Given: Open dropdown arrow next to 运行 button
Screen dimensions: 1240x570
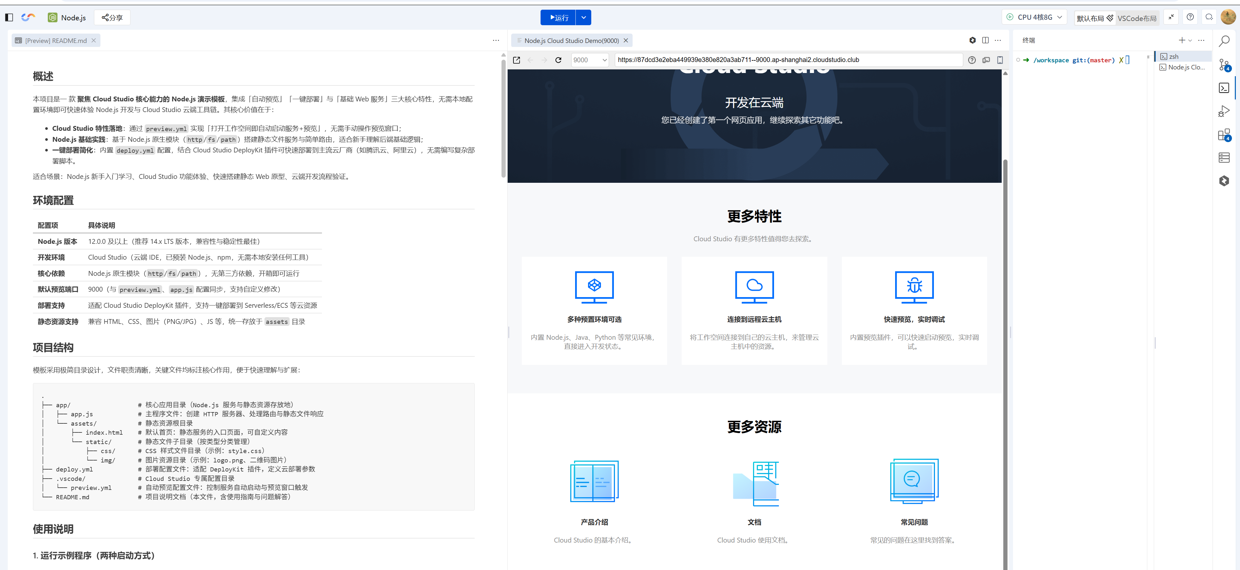Looking at the screenshot, I should tap(584, 18).
